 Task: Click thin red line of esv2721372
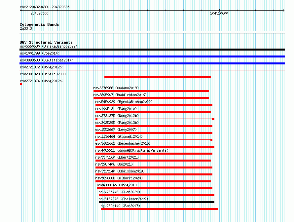click(152, 70)
